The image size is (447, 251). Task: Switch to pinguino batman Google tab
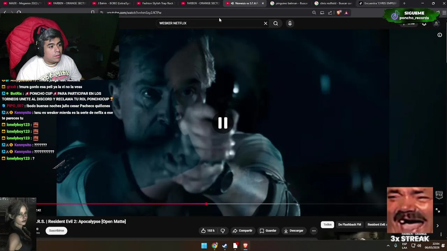tap(289, 3)
